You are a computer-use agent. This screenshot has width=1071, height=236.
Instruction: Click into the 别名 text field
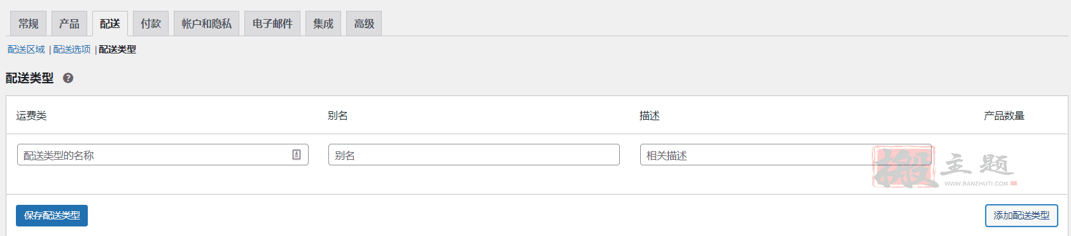point(474,155)
